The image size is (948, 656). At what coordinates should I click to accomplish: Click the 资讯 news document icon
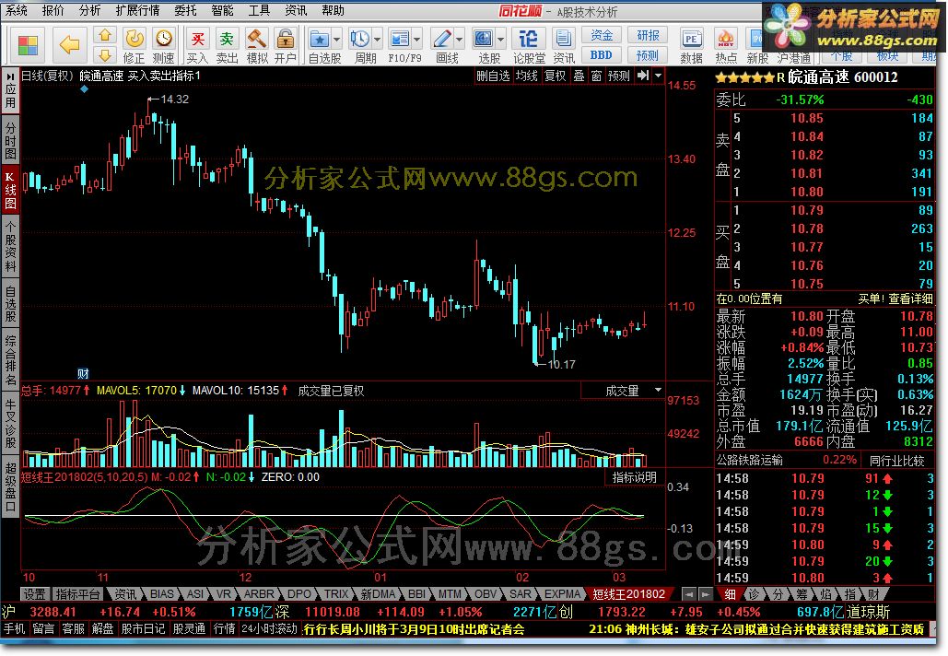click(x=564, y=46)
